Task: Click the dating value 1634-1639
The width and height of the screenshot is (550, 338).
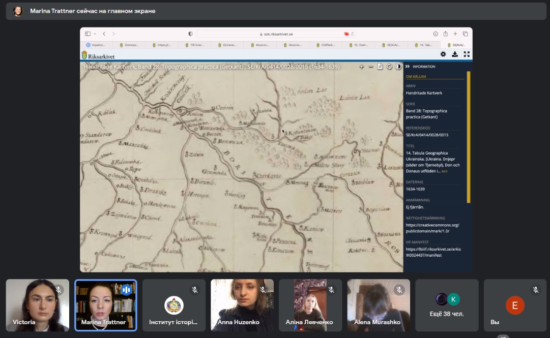Action: tap(415, 189)
